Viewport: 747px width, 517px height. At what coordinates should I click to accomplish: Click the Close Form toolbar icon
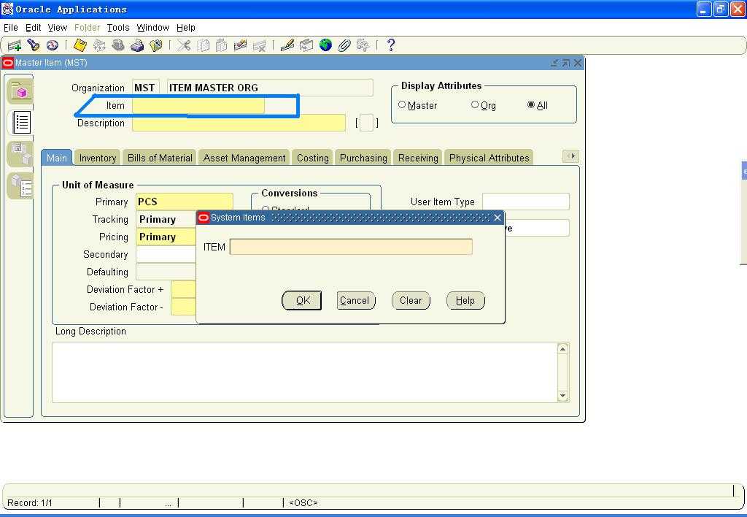(156, 45)
